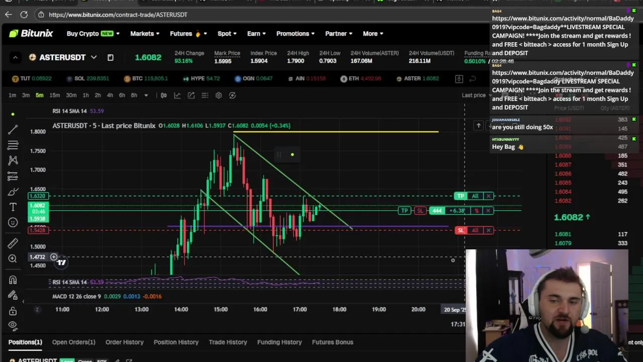Screen dimensions: 643x362
Task: Select the 1m timeframe
Action: pyautogui.click(x=12, y=95)
